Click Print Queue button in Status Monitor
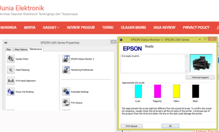Image resolution: width=219 pixels, height=132 pixels. pyautogui.click(x=131, y=126)
